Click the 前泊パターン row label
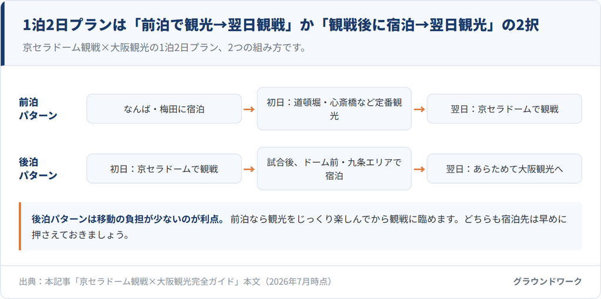The width and height of the screenshot is (601, 299). (x=38, y=109)
